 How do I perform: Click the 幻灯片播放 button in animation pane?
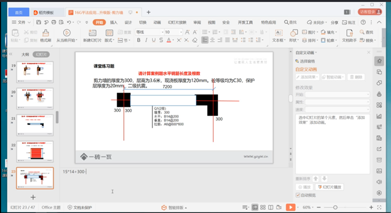(330, 187)
